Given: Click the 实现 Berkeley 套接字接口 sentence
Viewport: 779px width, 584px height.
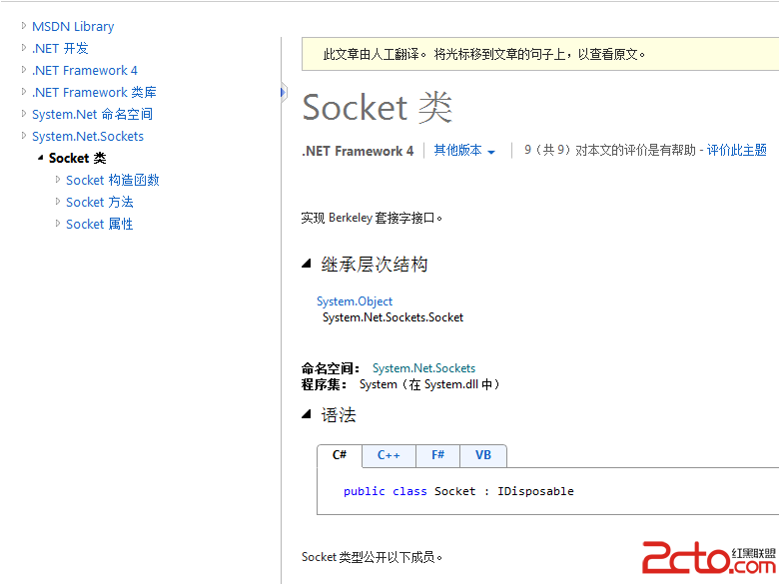Looking at the screenshot, I should (x=372, y=218).
